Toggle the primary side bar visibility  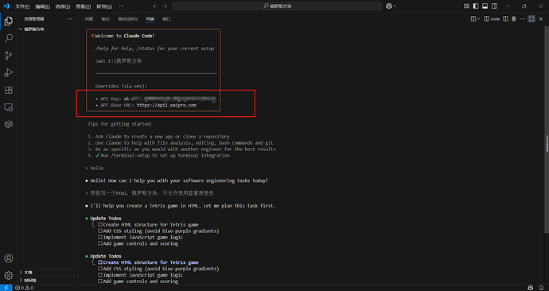coord(476,6)
